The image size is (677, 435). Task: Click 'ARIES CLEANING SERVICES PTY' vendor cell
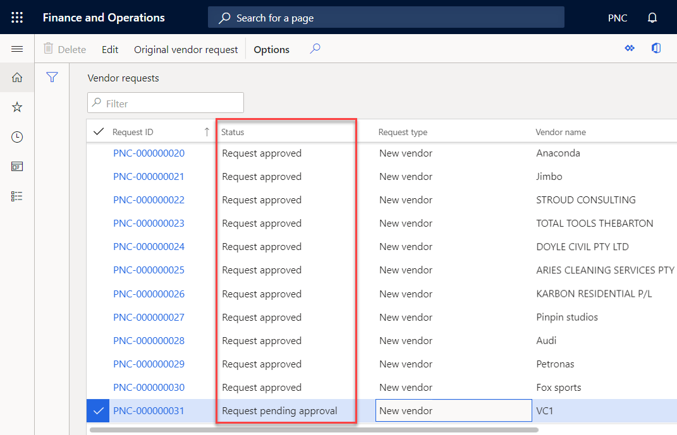(605, 270)
